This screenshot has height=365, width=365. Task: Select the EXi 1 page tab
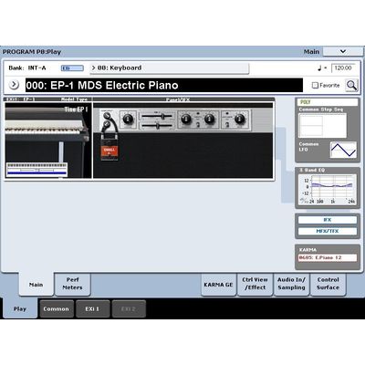[92, 308]
